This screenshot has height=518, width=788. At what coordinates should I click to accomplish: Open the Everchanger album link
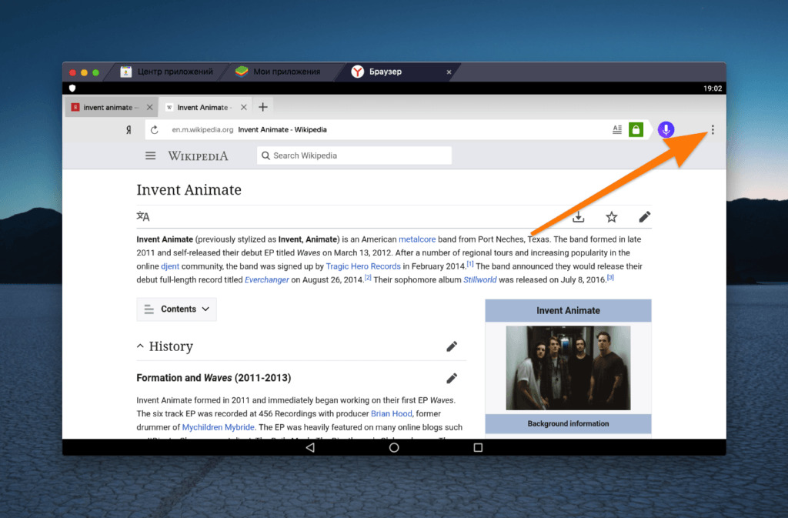pyautogui.click(x=267, y=280)
